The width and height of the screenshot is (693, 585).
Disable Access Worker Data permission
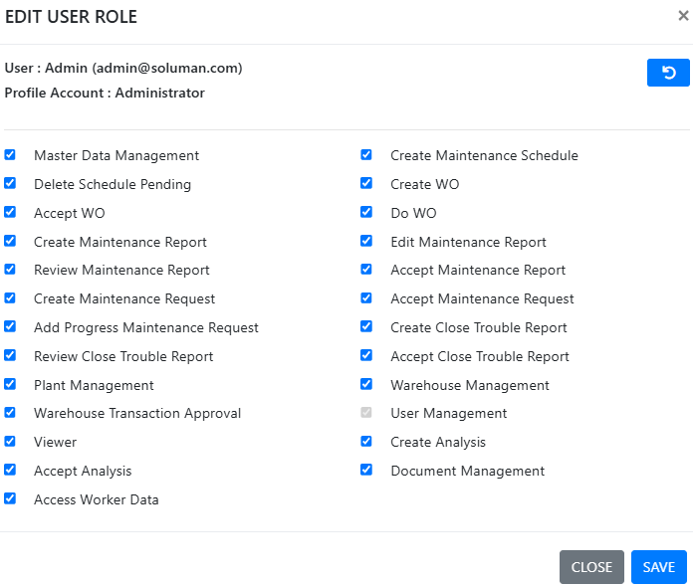(10, 499)
